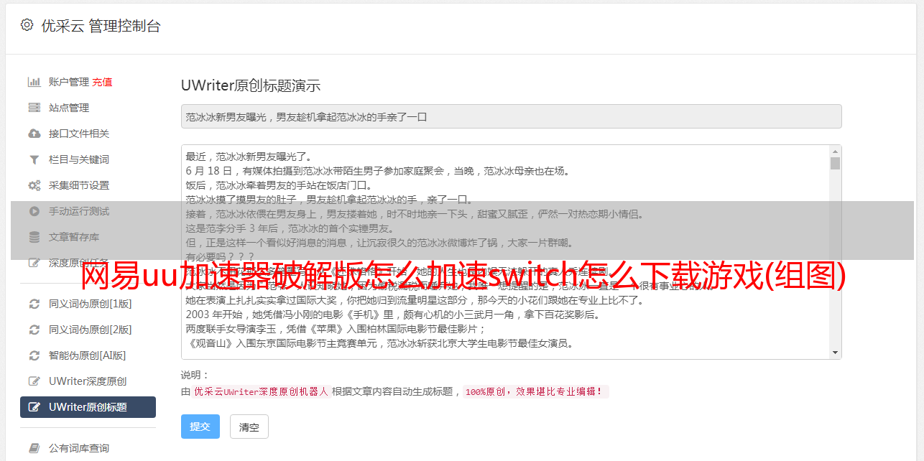The width and height of the screenshot is (924, 461).
Task: Click the scroll-up arrow of the article textarea
Action: pos(835,152)
